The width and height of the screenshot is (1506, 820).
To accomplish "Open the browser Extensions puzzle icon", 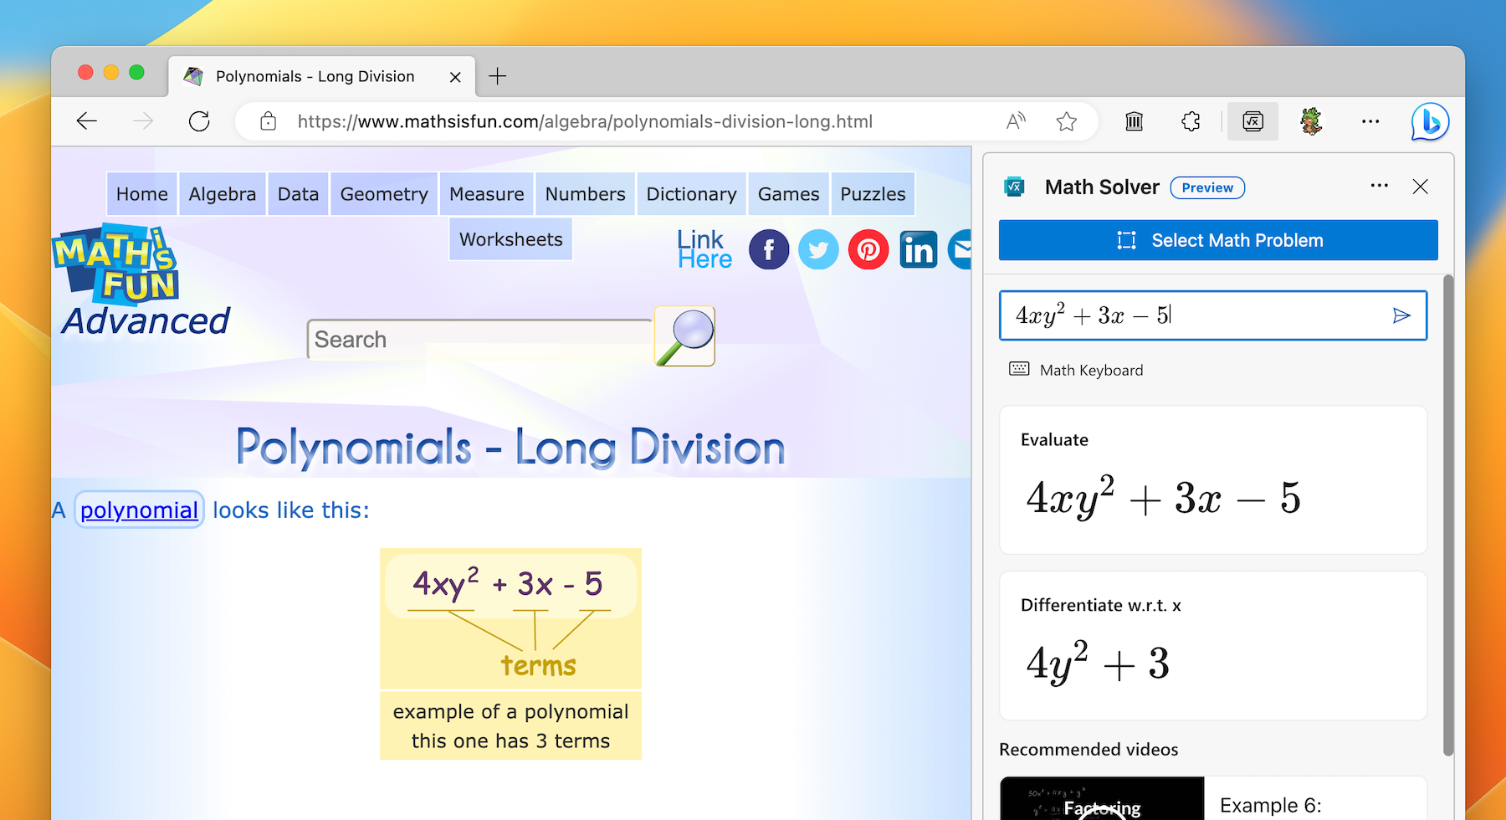I will [x=1191, y=122].
